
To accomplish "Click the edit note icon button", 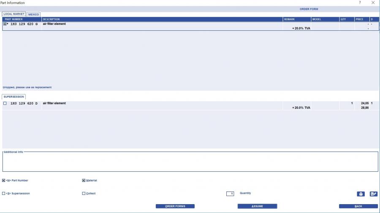I will [373, 194].
